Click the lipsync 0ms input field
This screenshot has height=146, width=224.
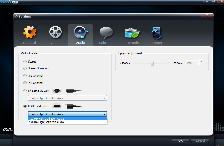pos(192,63)
